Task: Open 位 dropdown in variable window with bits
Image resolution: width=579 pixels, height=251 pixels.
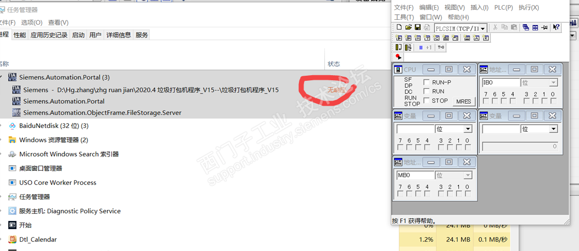Action: (x=468, y=129)
